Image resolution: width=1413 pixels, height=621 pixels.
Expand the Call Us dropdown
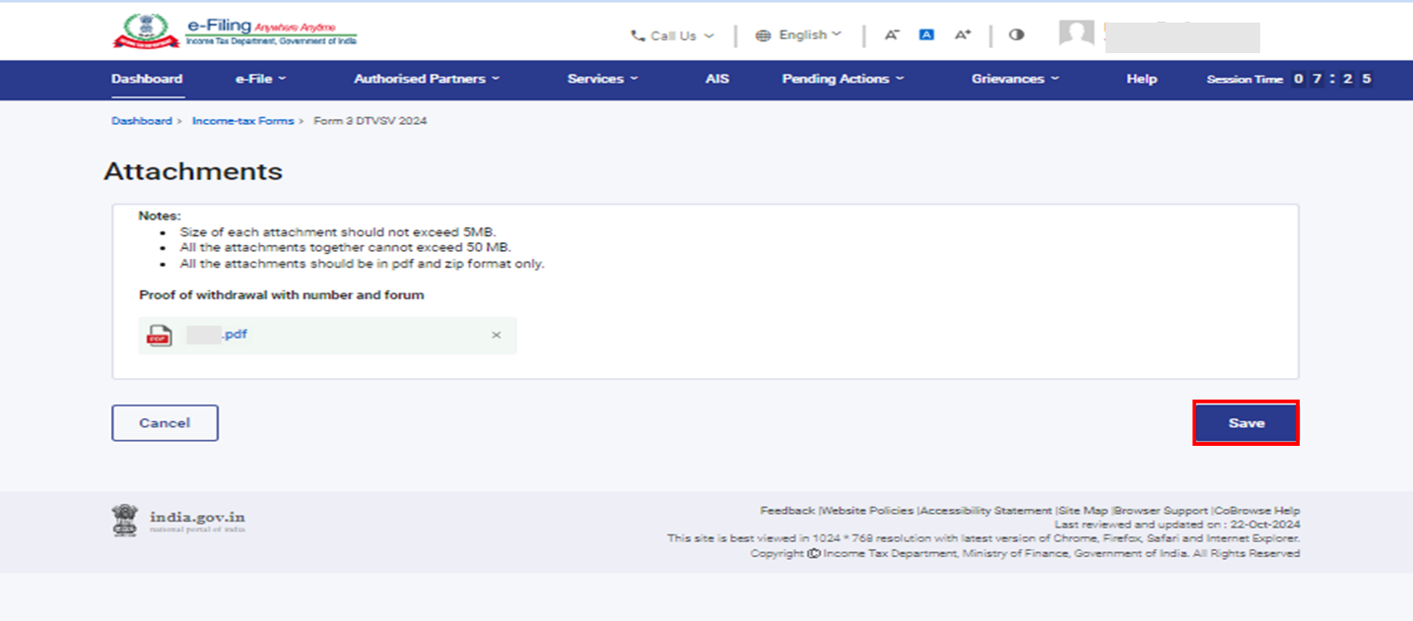672,35
